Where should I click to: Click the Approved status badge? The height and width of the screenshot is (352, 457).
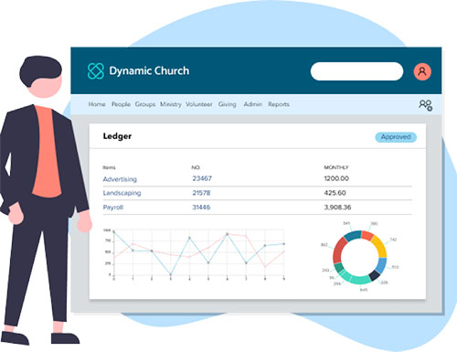396,137
